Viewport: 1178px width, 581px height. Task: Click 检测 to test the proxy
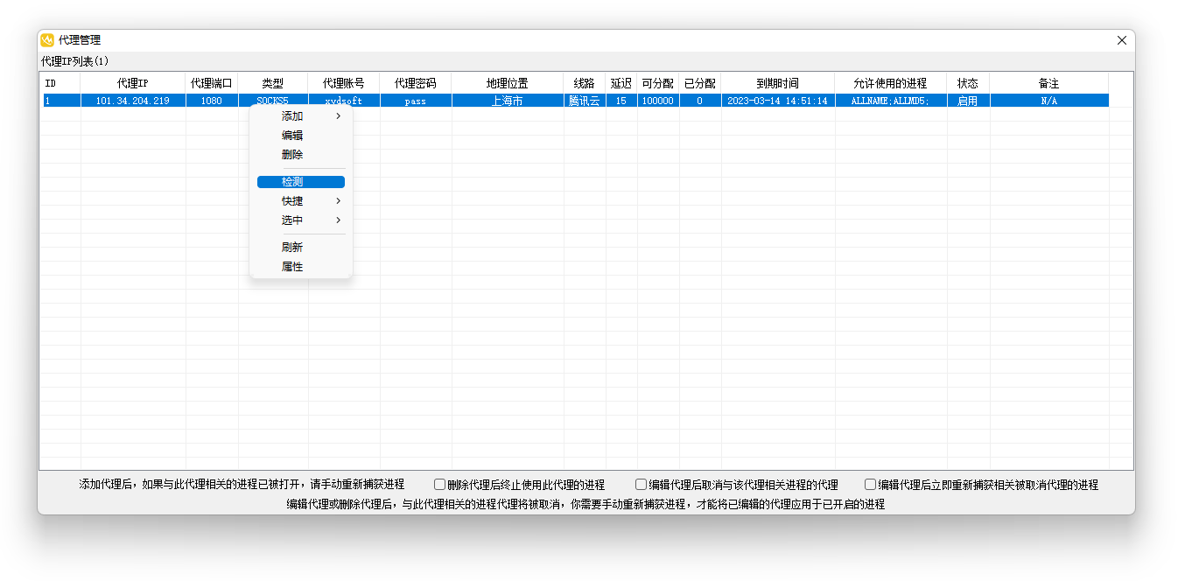(x=292, y=182)
